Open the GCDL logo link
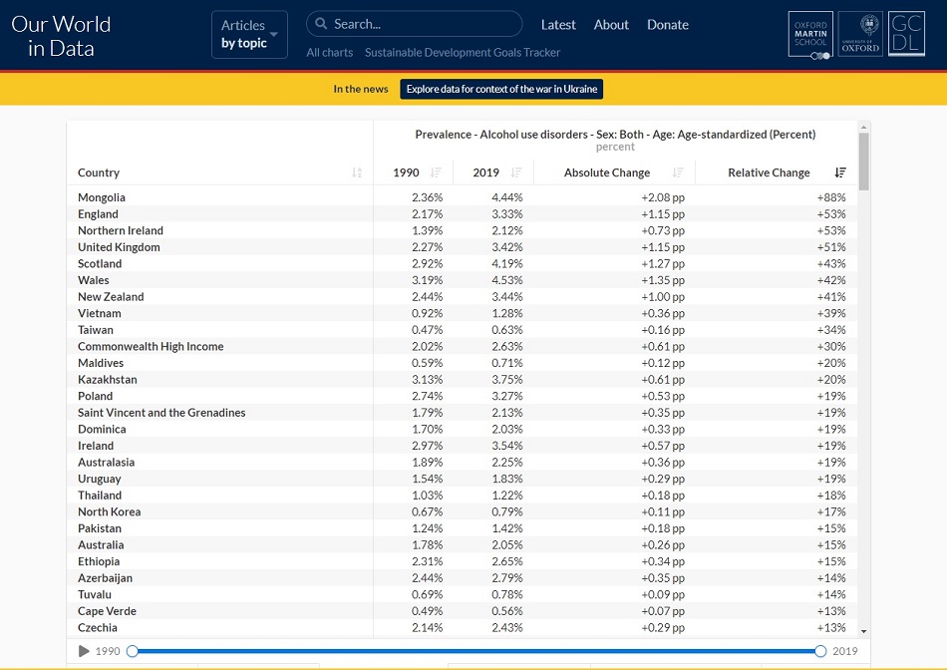The image size is (947, 670). point(906,34)
